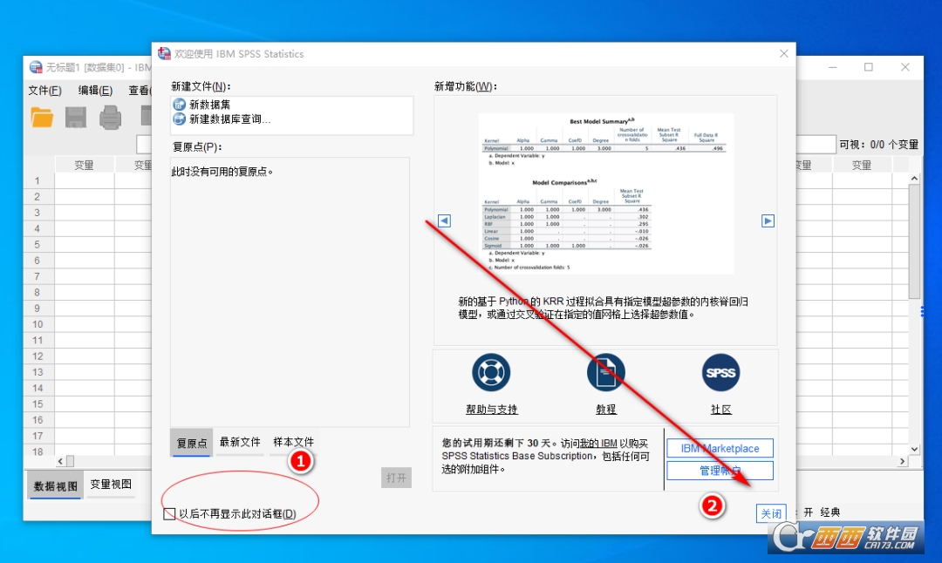Click the 此时没有可用的复原点 message
The height and width of the screenshot is (563, 942).
click(x=222, y=172)
